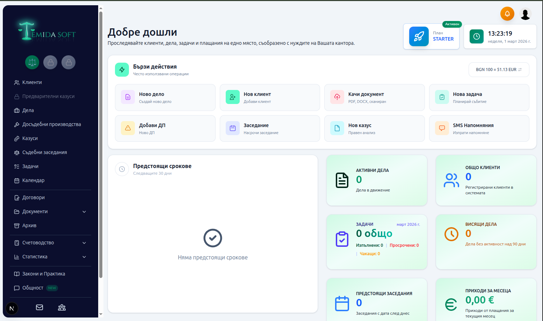Click the first locked module icon
Viewport: 543px width, 321px height.
[50, 62]
